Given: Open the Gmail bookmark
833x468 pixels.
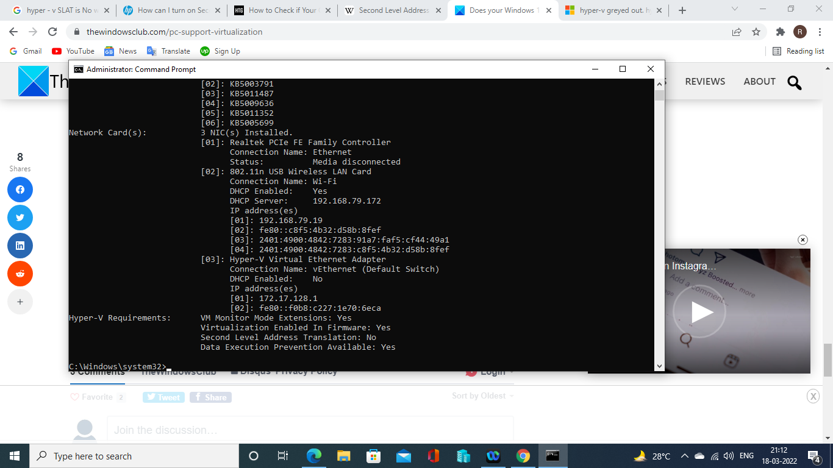Looking at the screenshot, I should tap(26, 51).
